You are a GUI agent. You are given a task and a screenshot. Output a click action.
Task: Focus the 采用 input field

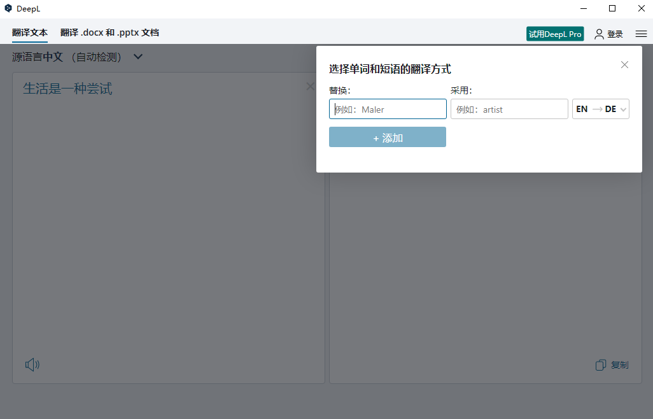[509, 109]
